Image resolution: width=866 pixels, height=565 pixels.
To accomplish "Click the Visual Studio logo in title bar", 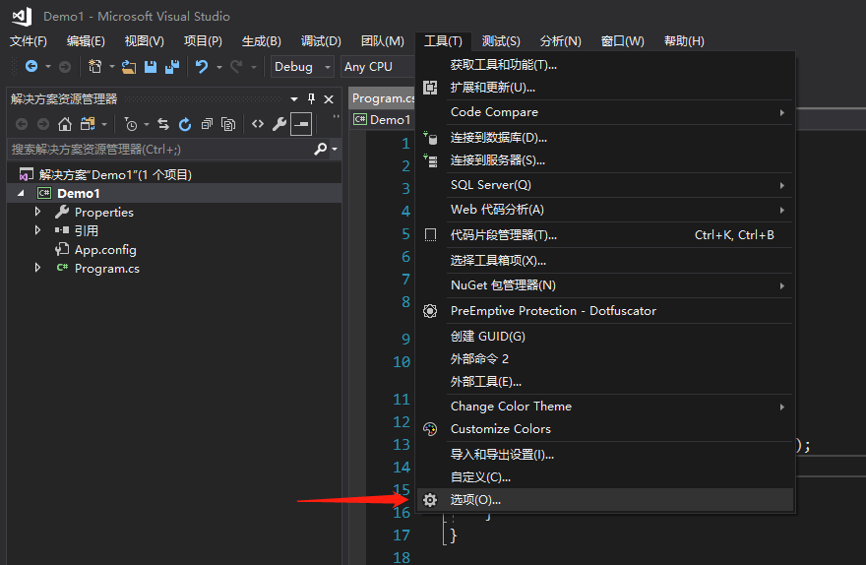I will pyautogui.click(x=22, y=16).
